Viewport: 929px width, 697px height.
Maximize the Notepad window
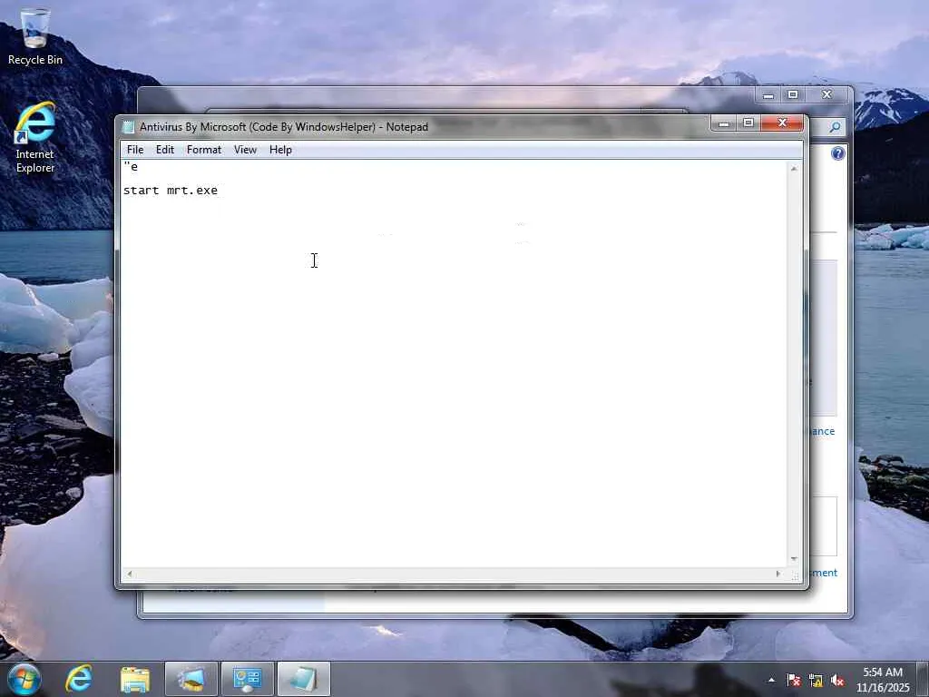pos(748,123)
